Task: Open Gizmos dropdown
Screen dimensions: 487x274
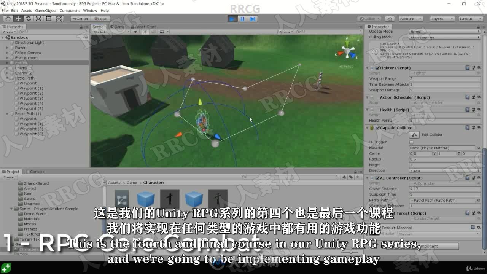Action: [x=286, y=32]
